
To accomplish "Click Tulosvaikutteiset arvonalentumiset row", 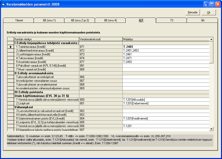I will coord(47,85).
